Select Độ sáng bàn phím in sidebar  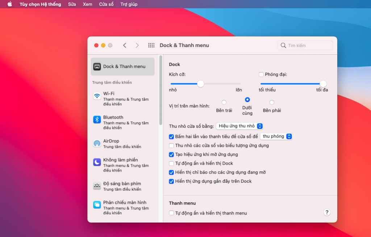click(122, 186)
